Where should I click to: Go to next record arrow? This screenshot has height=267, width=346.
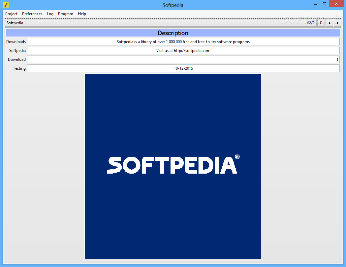point(338,23)
